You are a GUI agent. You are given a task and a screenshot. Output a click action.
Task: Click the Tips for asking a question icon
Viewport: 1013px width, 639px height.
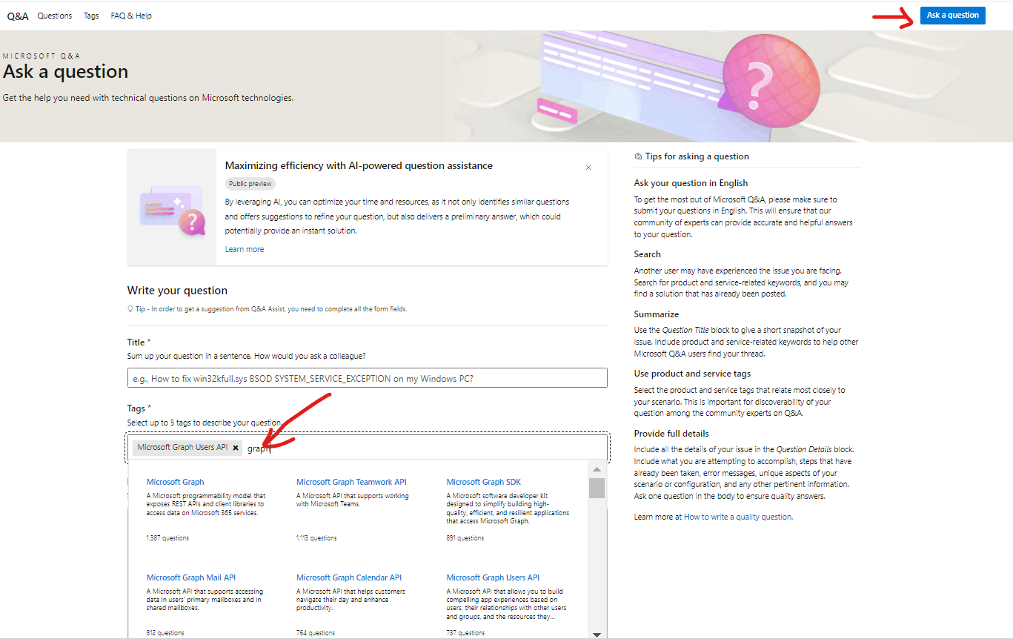(639, 156)
